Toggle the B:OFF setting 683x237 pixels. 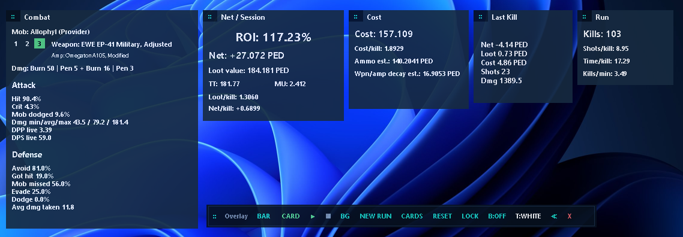tap(497, 216)
